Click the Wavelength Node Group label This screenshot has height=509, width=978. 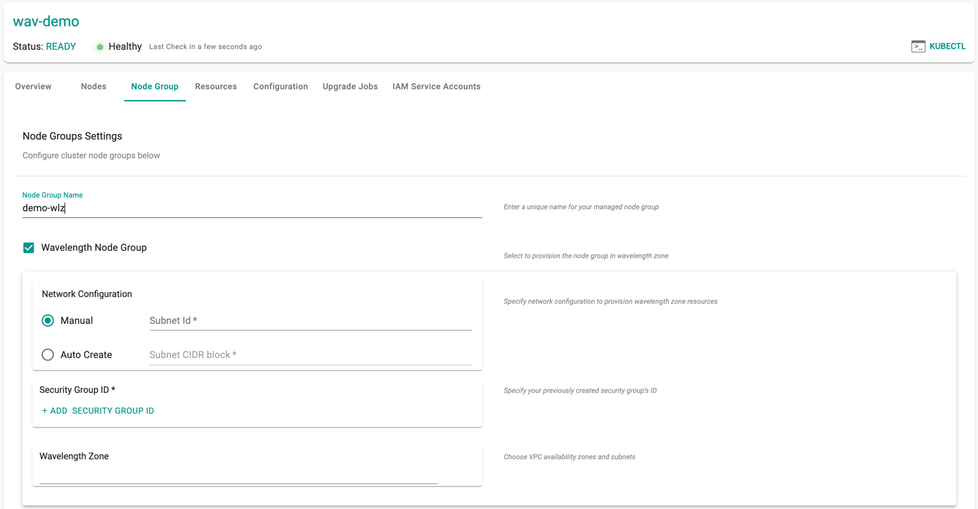tap(94, 247)
